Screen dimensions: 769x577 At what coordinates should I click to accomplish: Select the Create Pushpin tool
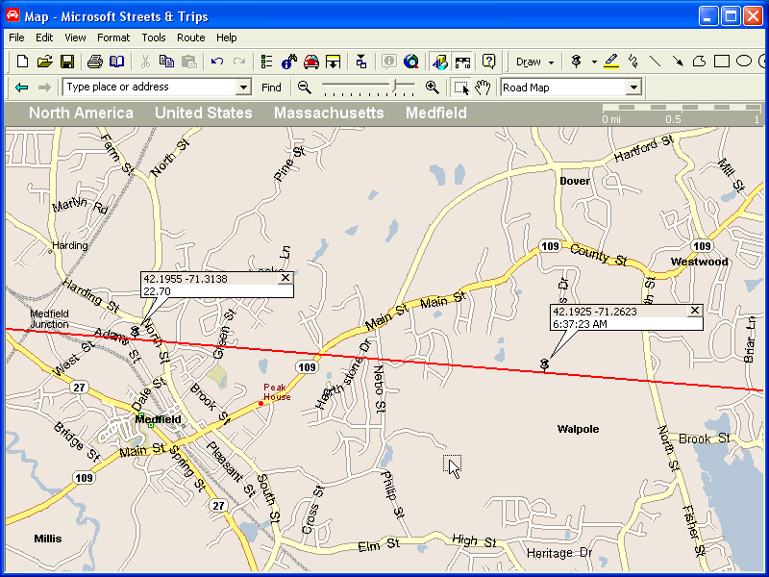tap(577, 62)
